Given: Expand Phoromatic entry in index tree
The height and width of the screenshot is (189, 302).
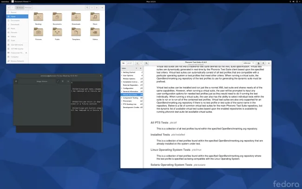Looking at the screenshot, I should (122, 101).
